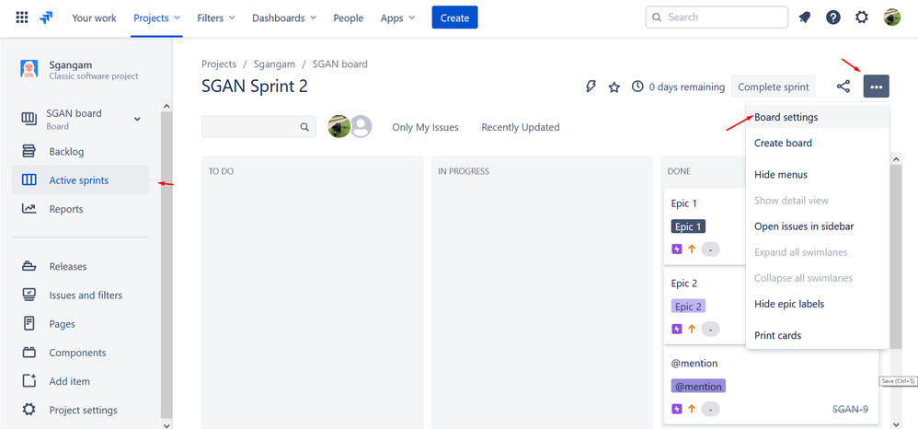Click the Jira logo icon
918x429 pixels.
click(46, 17)
